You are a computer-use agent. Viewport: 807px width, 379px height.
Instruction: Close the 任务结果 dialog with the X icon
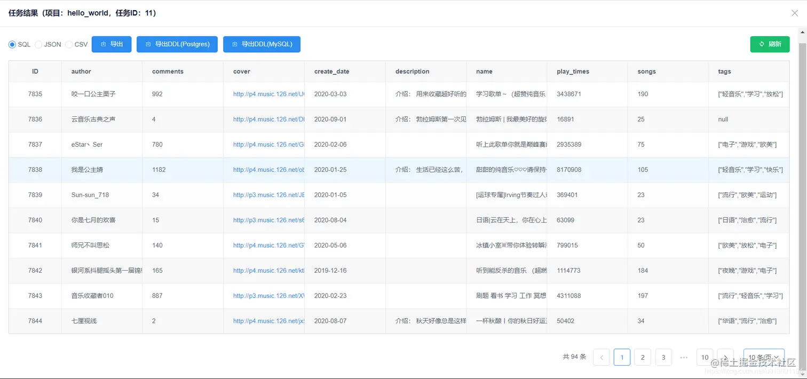click(x=795, y=13)
